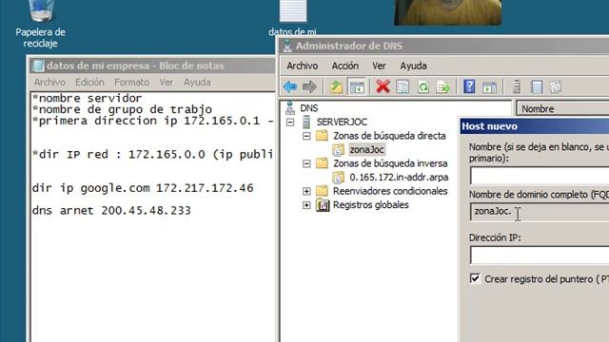Click the FQDN field showing zonaJoc.

point(540,212)
